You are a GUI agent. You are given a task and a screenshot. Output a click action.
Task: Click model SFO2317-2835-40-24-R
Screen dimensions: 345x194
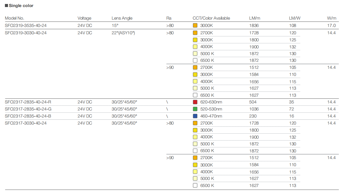(28, 102)
